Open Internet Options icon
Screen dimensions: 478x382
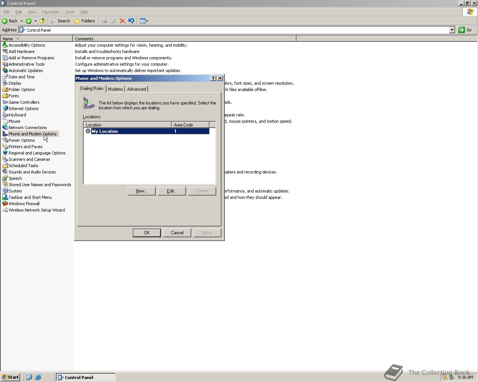pos(5,109)
